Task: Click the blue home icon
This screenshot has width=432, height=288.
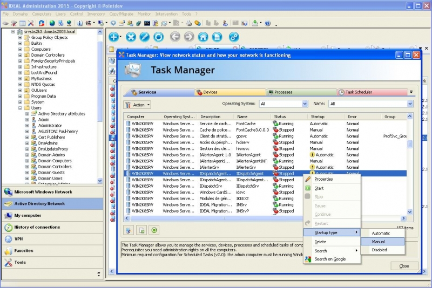Action: tap(203, 37)
